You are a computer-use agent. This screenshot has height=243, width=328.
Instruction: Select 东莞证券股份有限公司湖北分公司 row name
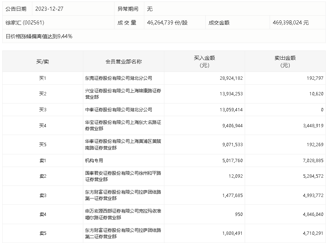[118, 78]
